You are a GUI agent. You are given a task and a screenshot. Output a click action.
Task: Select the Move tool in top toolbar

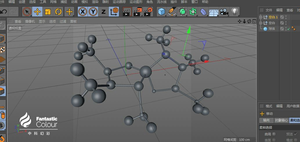37,12
